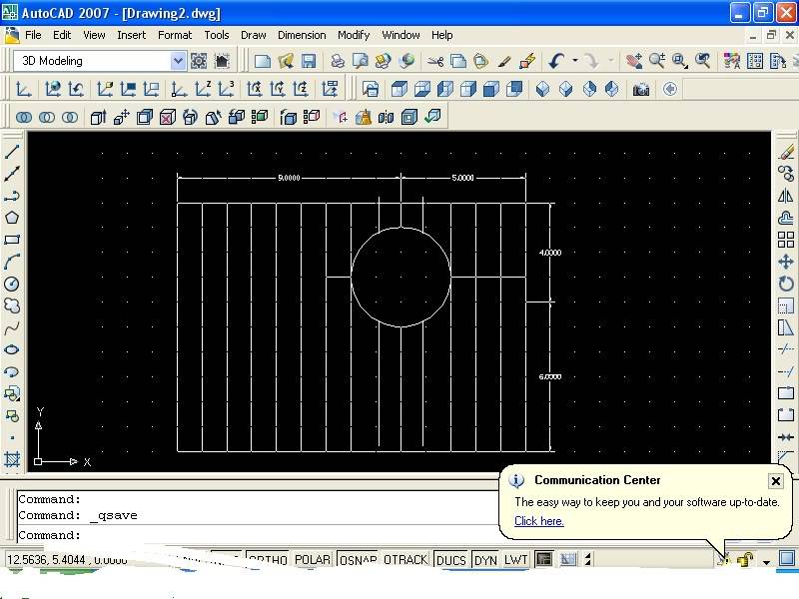Screen dimensions: 799x599
Task: Click the Save icon in the Standard toolbar
Action: (x=309, y=61)
